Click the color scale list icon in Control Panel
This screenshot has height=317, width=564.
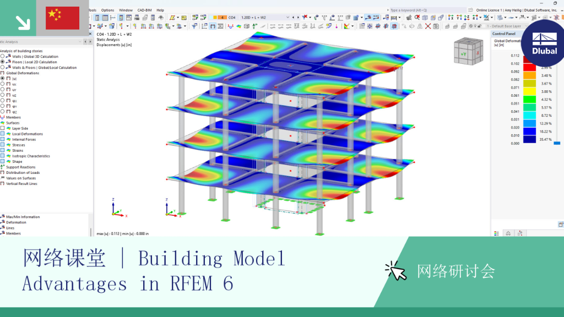pos(496,233)
